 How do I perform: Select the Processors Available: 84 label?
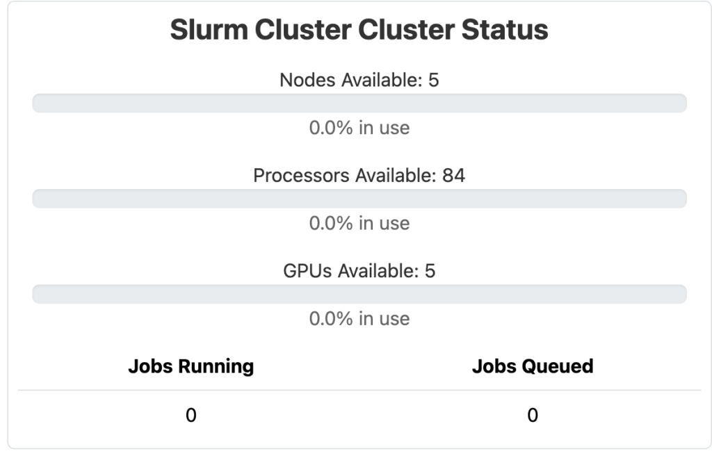[x=359, y=176]
